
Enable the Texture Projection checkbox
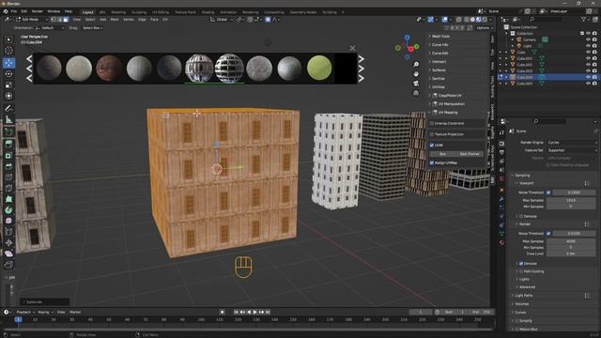[432, 134]
